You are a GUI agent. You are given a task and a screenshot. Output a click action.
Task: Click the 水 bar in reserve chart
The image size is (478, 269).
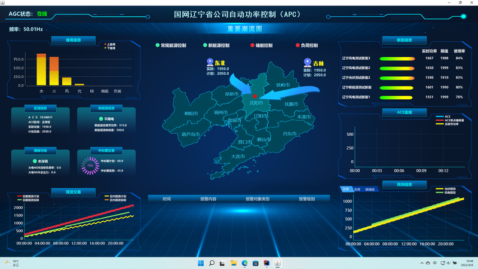coord(41,69)
